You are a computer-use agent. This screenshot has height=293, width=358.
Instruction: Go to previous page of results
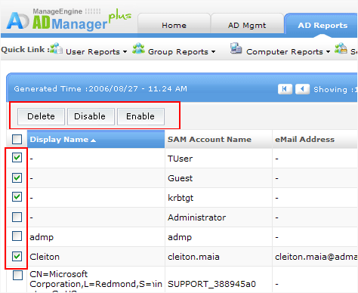coord(302,89)
